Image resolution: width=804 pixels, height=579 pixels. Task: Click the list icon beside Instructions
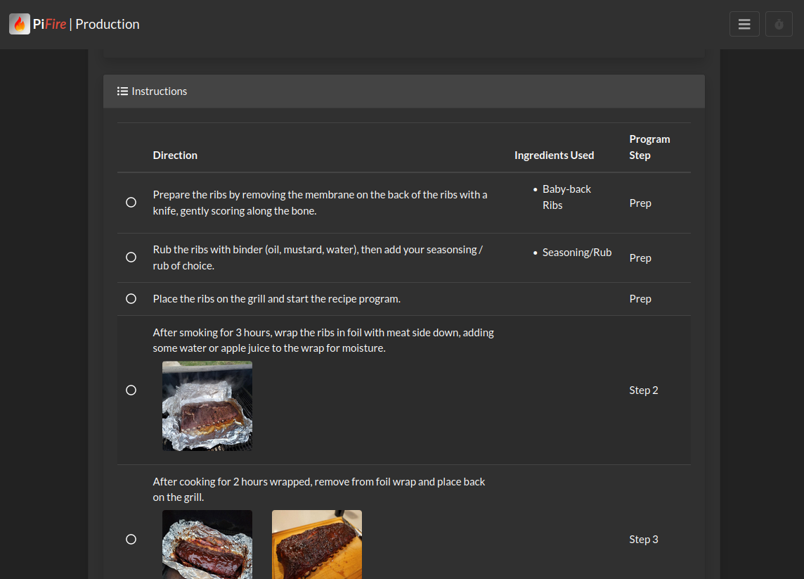click(122, 91)
